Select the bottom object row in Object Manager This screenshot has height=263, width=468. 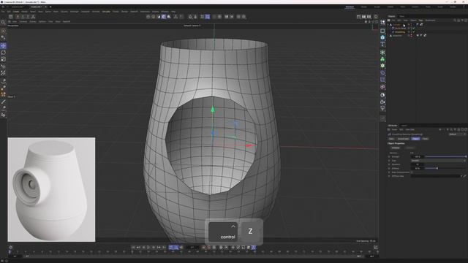(x=396, y=36)
